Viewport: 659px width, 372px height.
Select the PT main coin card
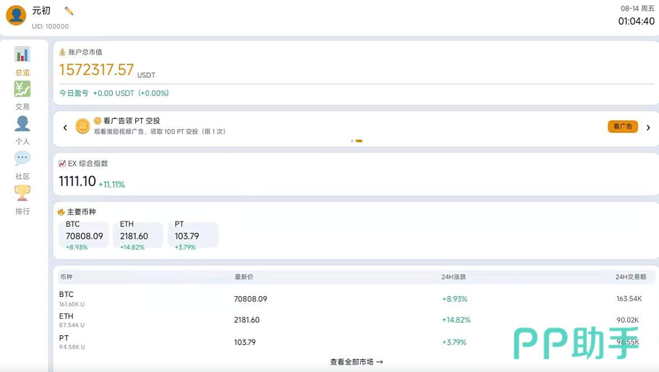point(193,236)
